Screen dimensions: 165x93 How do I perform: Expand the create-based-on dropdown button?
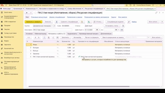click(x=82, y=22)
